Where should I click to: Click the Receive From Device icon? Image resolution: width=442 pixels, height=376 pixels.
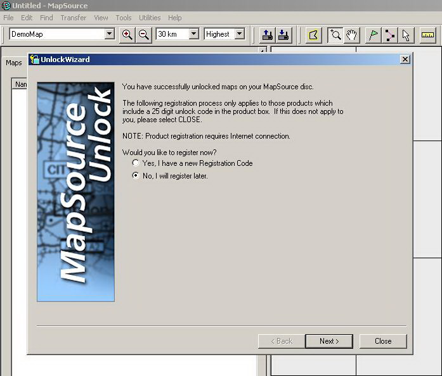click(x=283, y=35)
